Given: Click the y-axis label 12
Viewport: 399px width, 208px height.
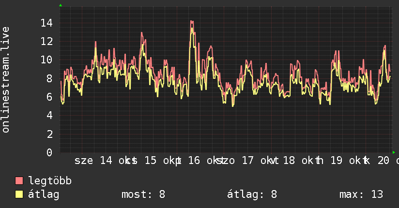Looking at the screenshot, I should click(x=46, y=42).
